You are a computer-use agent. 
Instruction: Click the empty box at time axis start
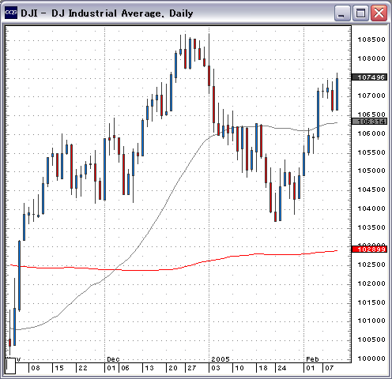point(10,366)
